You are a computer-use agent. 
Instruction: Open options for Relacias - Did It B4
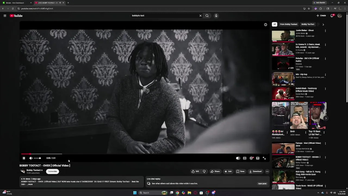coord(325,59)
